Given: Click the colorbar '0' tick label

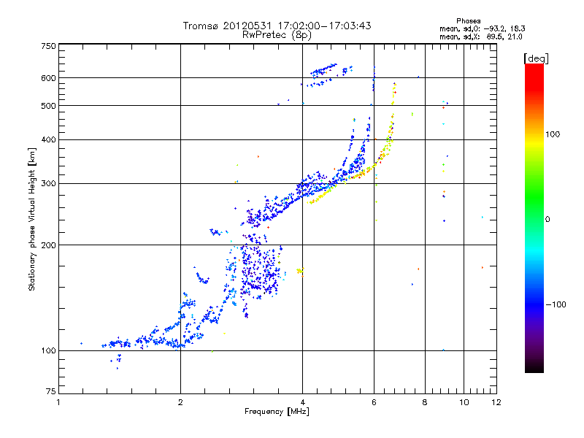Looking at the screenshot, I should 547,220.
